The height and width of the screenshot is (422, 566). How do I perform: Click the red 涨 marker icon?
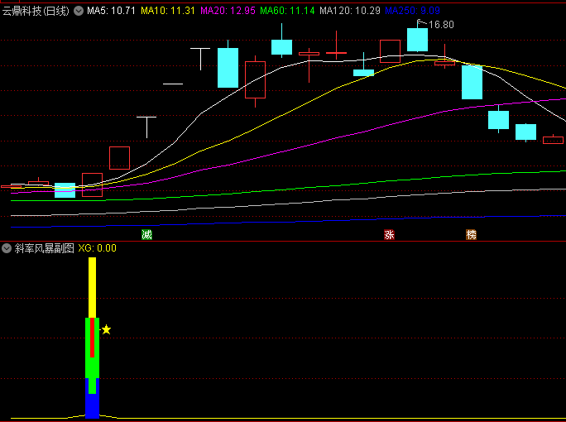coord(389,235)
